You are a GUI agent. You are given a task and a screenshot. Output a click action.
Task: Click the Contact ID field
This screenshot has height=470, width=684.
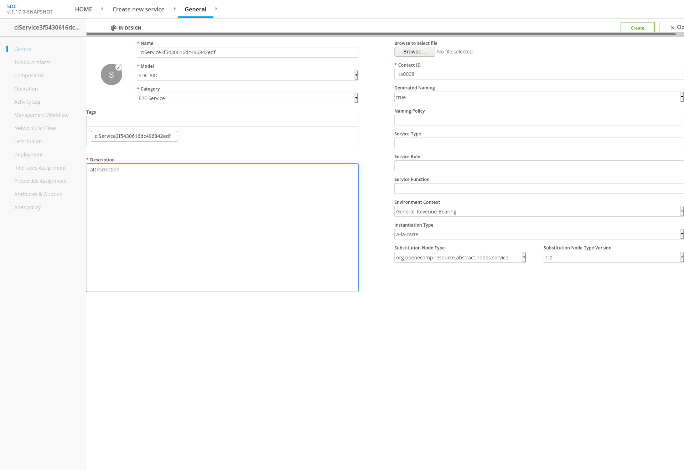coord(539,74)
